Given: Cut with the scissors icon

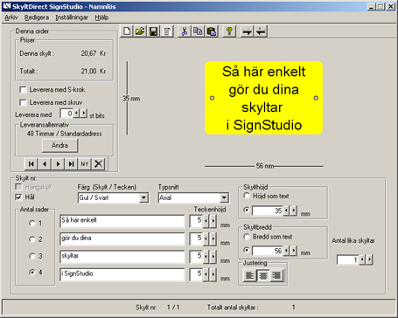Looking at the screenshot, I should (x=185, y=31).
